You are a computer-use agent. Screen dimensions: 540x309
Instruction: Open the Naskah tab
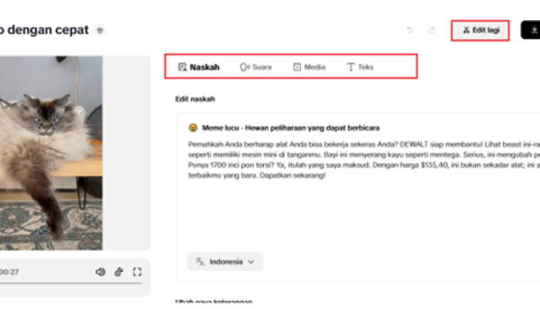click(199, 67)
